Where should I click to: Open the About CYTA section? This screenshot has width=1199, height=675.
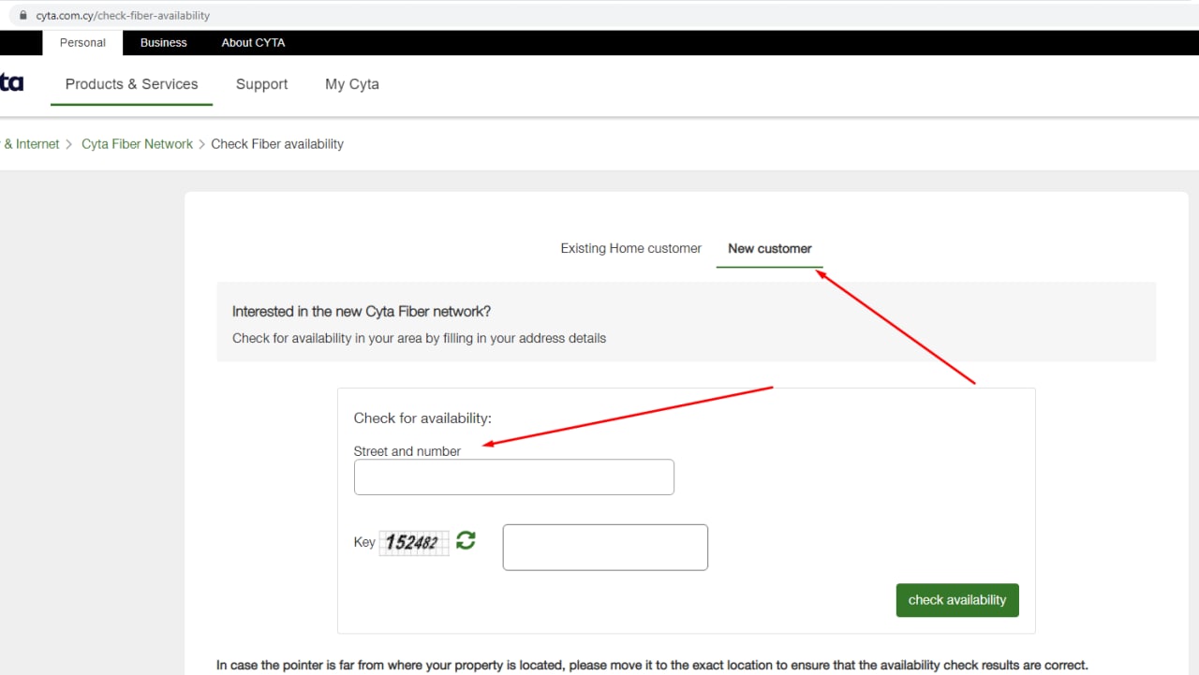[x=253, y=42]
